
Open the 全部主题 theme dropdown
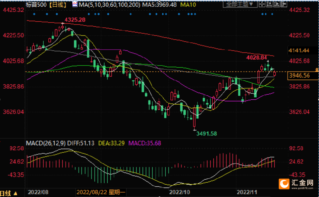click(240, 4)
